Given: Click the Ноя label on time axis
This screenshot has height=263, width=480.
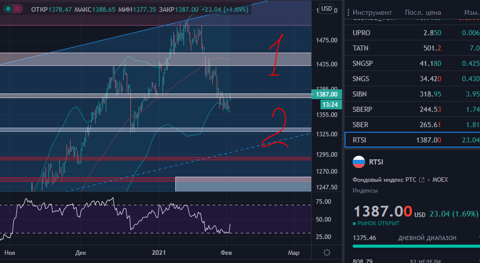Looking at the screenshot, I should 10,253.
